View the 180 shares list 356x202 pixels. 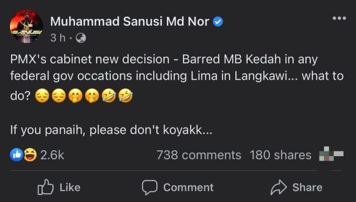[x=280, y=156]
